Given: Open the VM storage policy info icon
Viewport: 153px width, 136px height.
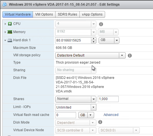Looking at the screenshot, I should pos(130,55).
